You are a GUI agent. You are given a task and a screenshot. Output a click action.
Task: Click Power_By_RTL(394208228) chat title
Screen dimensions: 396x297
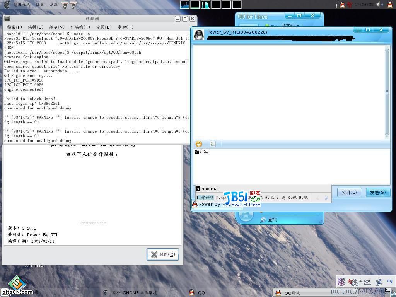[x=237, y=32]
